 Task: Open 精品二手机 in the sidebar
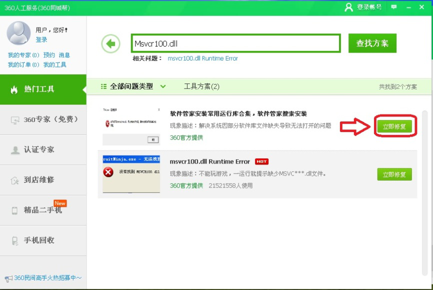click(x=43, y=210)
